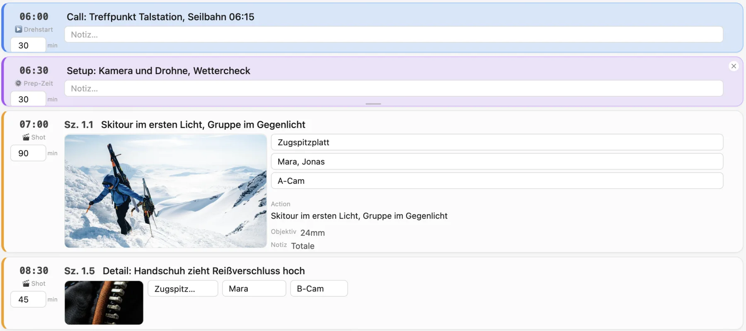
Task: Edit the Prep-Zeit duration field showing 30
Action: (x=28, y=99)
